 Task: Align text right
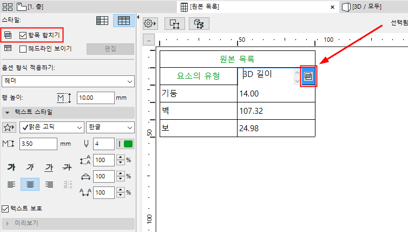(x=49, y=184)
